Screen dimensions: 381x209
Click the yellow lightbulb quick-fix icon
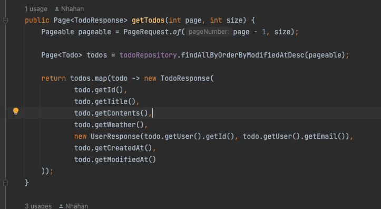pos(16,111)
